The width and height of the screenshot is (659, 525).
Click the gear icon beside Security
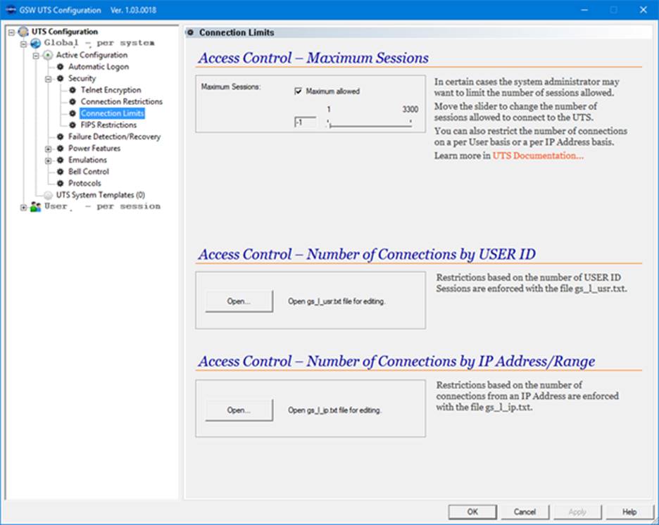click(61, 79)
